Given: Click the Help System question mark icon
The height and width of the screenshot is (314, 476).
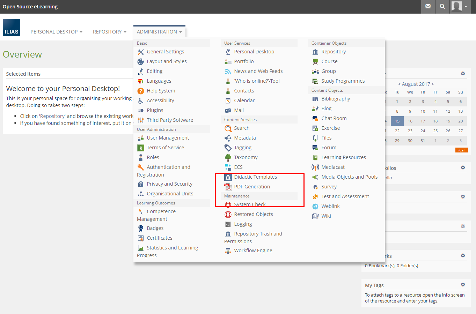Looking at the screenshot, I should click(140, 91).
